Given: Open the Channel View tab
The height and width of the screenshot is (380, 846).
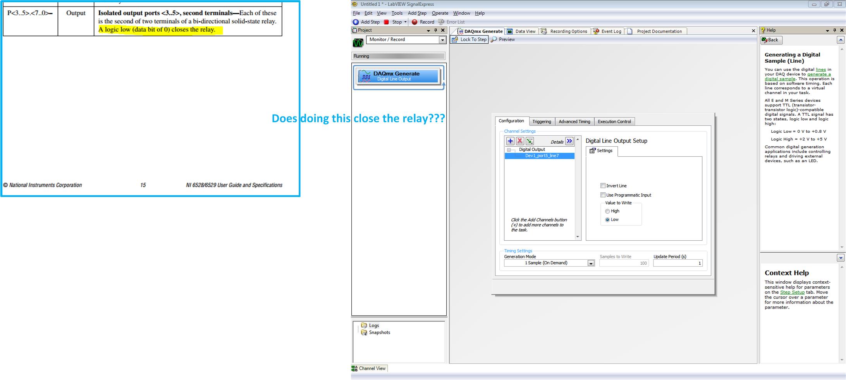Looking at the screenshot, I should 369,368.
